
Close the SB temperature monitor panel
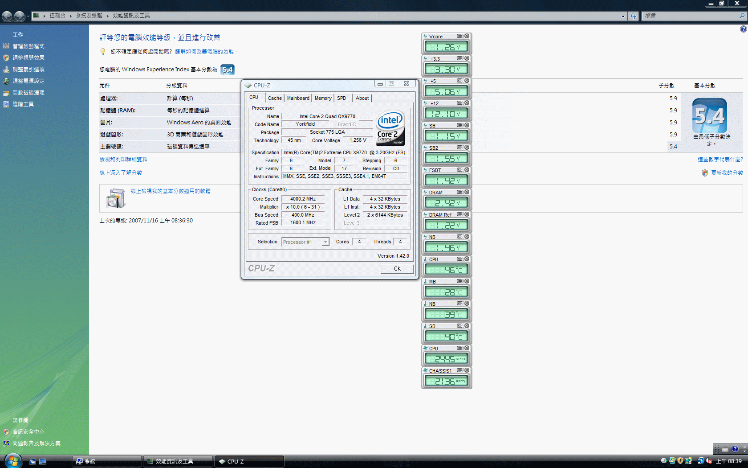coord(467,326)
